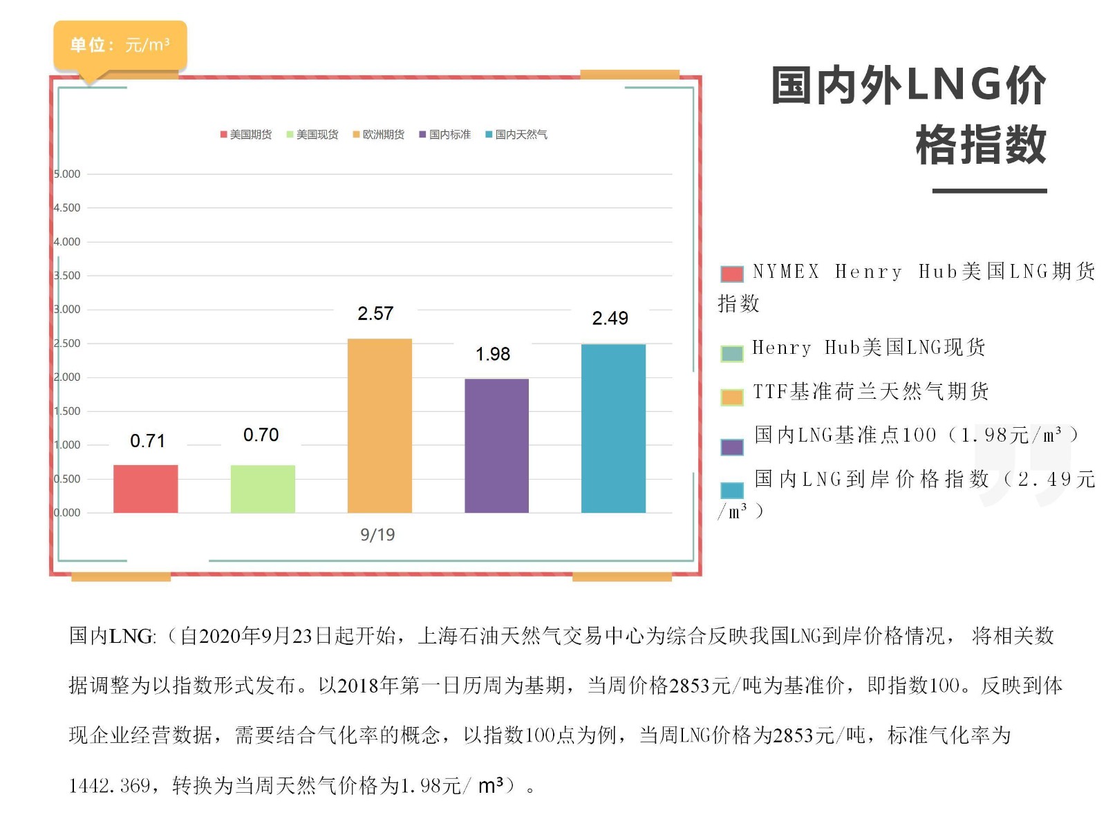Click the 0.71 data label
Viewport: 1106px width, 828px height.
pyautogui.click(x=148, y=441)
